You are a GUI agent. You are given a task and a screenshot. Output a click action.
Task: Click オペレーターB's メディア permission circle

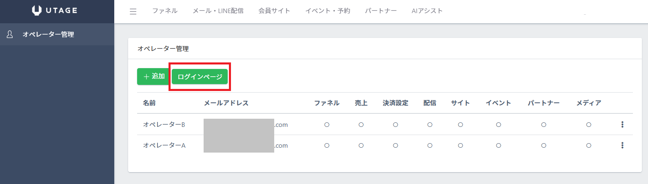[588, 125]
